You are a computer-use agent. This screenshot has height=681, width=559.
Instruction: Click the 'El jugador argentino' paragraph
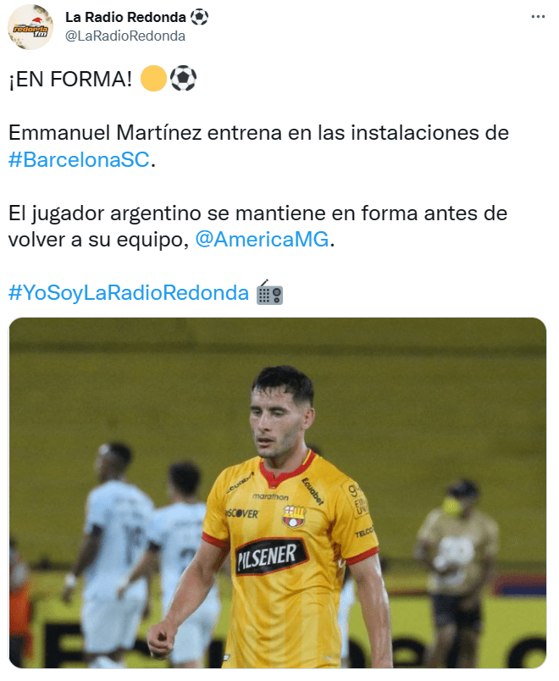tap(258, 226)
